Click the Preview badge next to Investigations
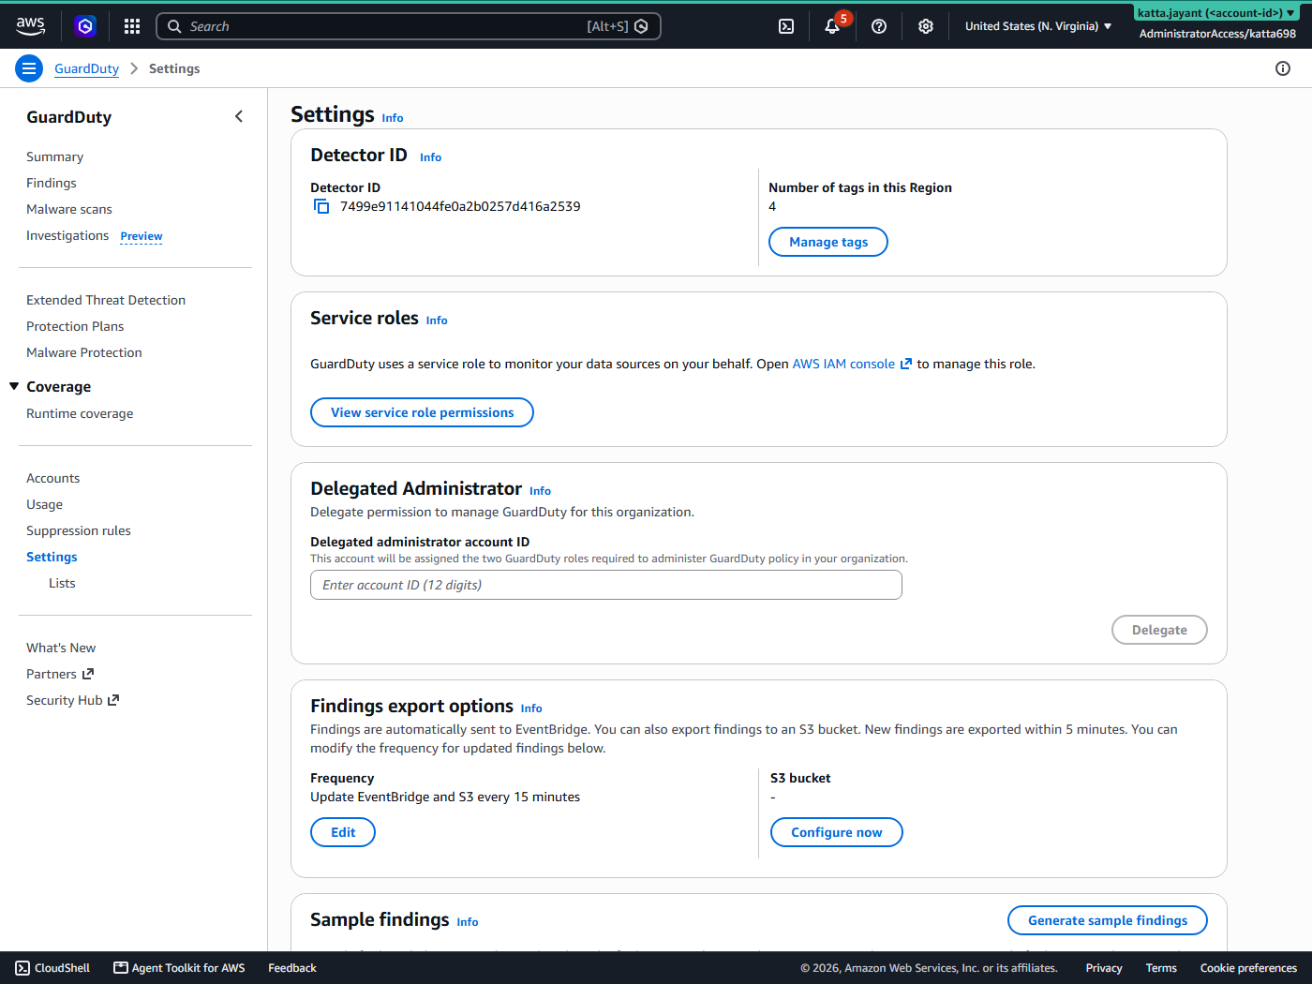1312x984 pixels. (x=142, y=236)
